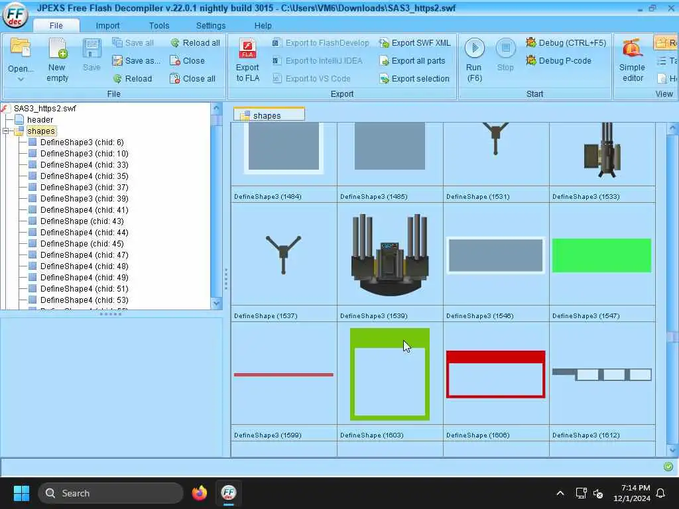The width and height of the screenshot is (679, 509).
Task: Reload the current SWF file
Action: pyautogui.click(x=133, y=78)
